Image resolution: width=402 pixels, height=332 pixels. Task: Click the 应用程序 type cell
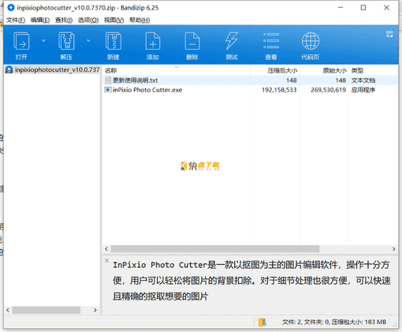(x=363, y=90)
